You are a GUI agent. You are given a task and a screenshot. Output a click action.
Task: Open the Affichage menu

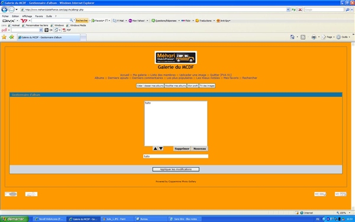(x=27, y=17)
